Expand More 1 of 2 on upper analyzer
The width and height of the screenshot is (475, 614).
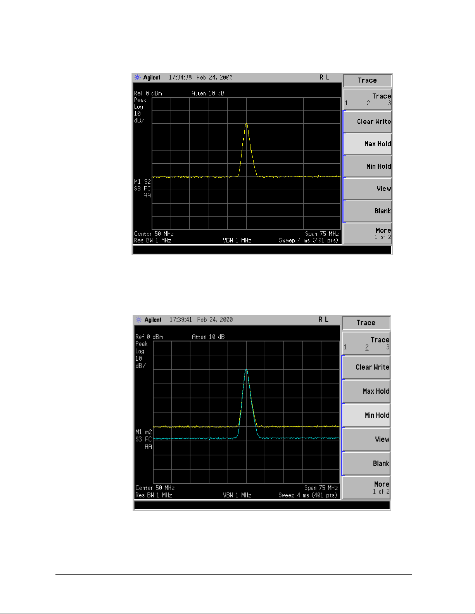coord(368,233)
